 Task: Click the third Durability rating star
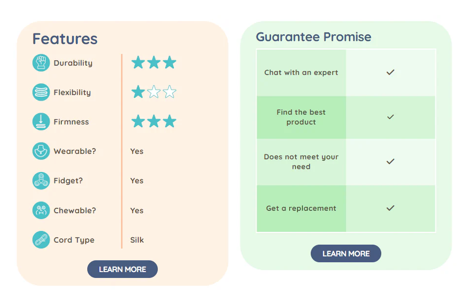tap(170, 62)
